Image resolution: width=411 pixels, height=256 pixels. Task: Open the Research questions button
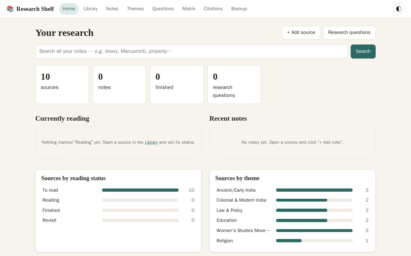(x=349, y=33)
